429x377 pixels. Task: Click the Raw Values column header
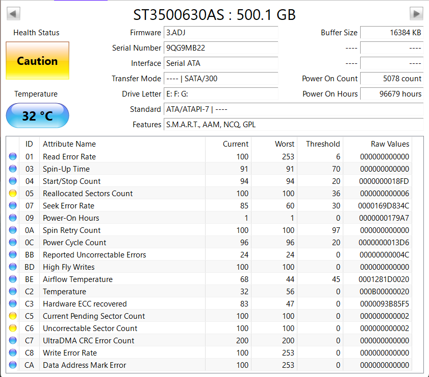390,144
